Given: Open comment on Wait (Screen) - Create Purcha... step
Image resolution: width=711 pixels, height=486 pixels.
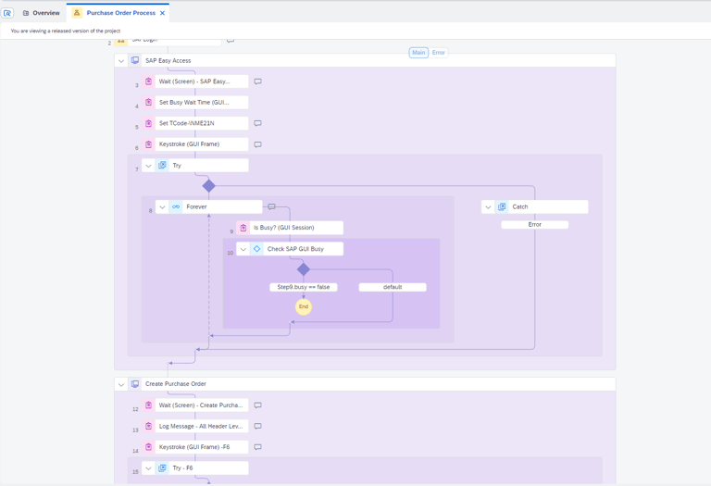Looking at the screenshot, I should [x=257, y=405].
